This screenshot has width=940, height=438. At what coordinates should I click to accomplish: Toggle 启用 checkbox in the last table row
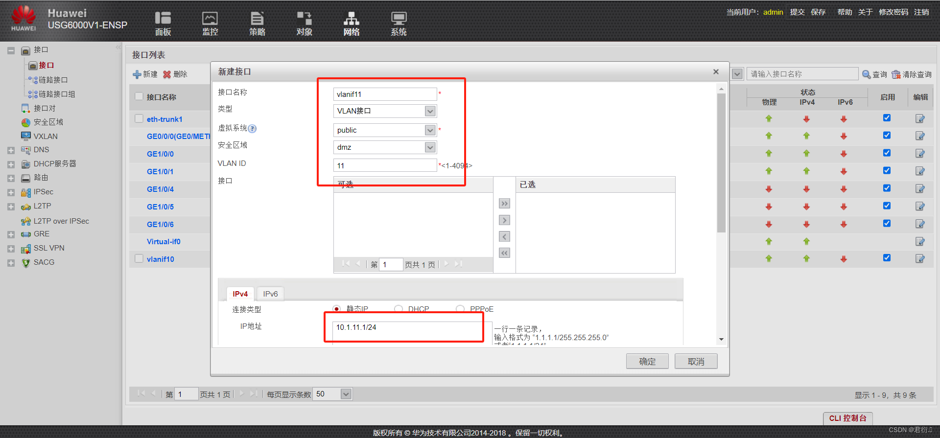point(887,258)
